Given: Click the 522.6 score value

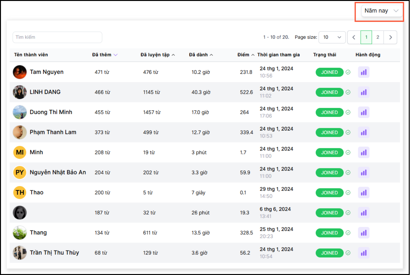Looking at the screenshot, I should tap(246, 92).
